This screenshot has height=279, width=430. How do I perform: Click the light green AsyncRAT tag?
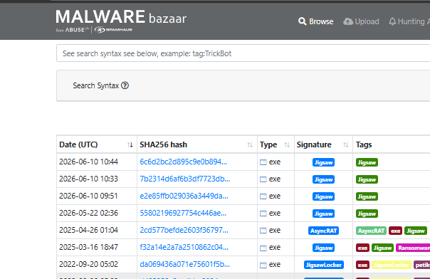371,231
